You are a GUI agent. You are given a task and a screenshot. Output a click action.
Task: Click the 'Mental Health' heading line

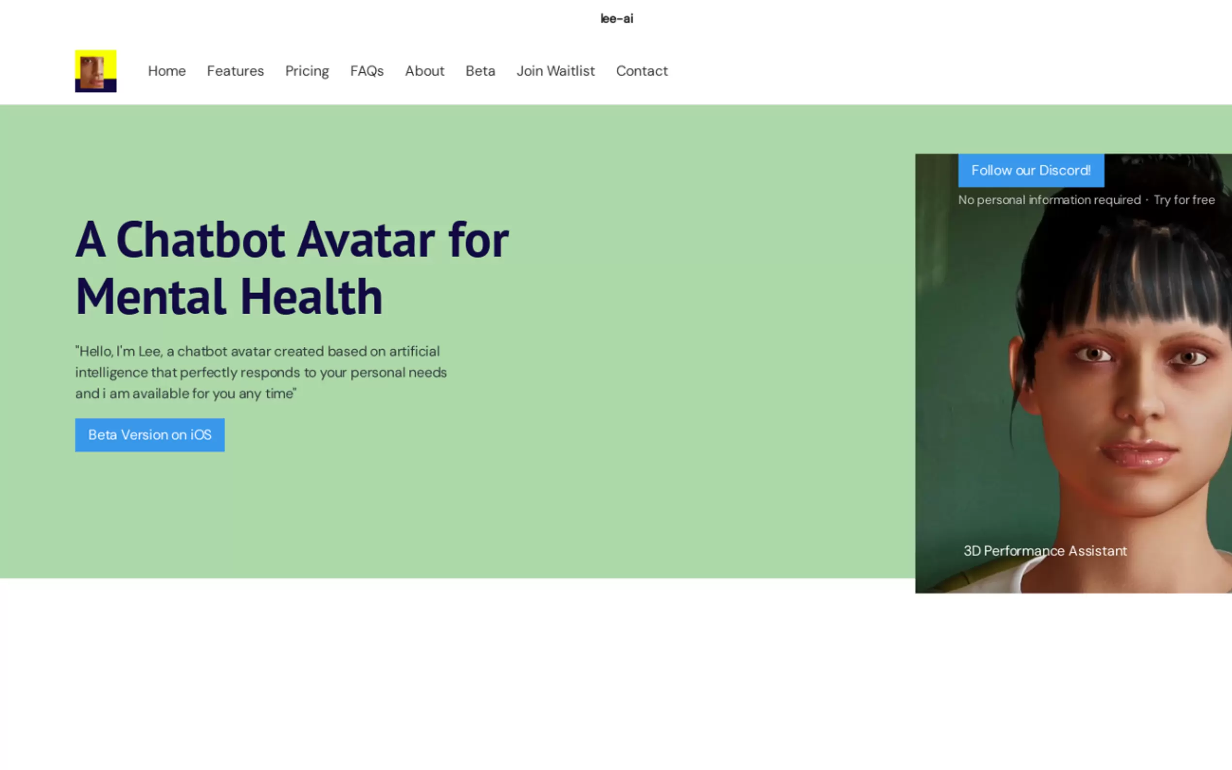coord(228,297)
